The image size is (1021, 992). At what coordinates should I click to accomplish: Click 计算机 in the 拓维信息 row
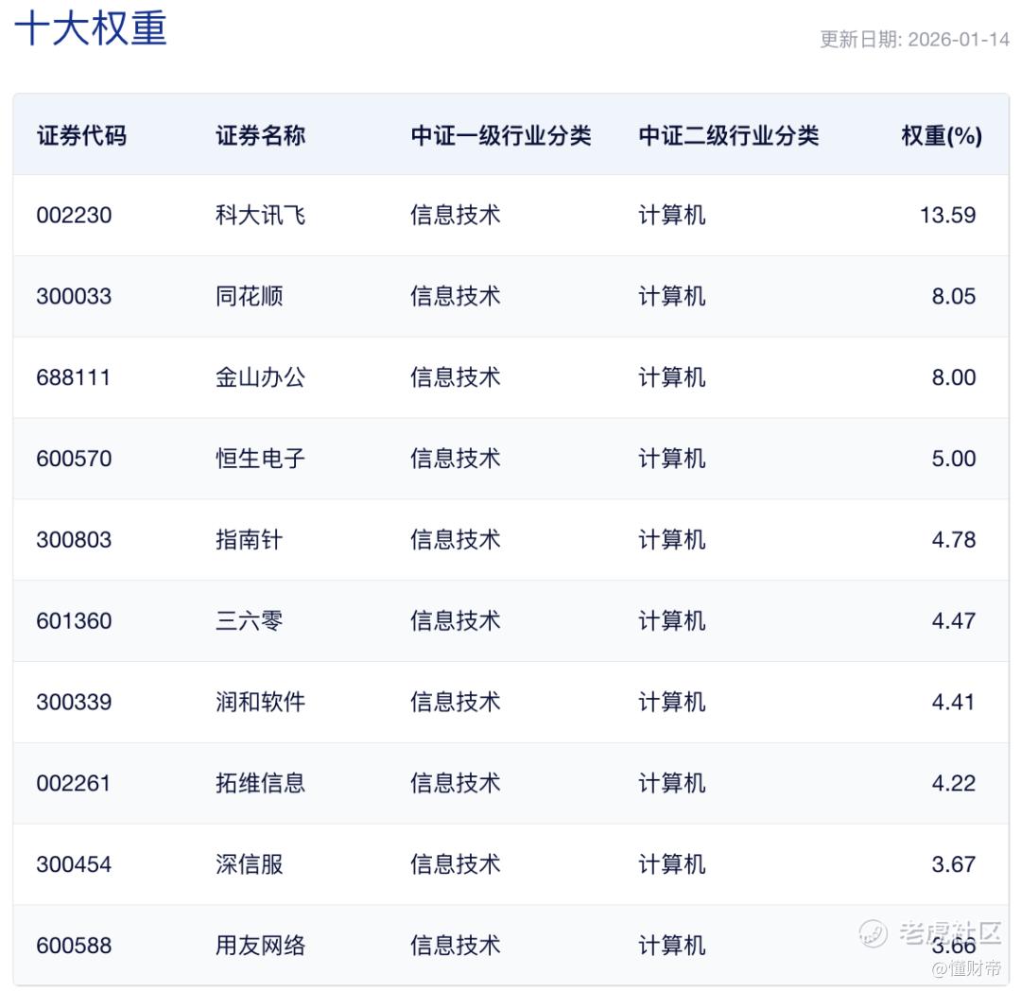coord(672,783)
